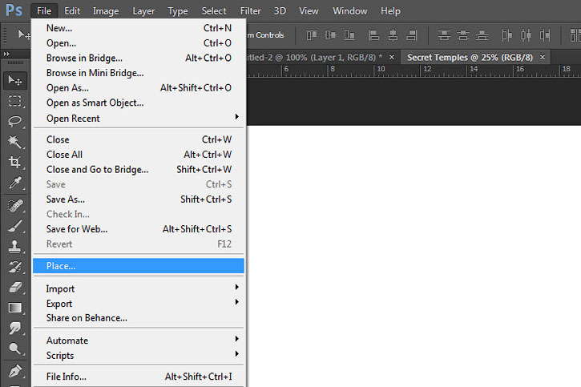Open the Edit menu

click(72, 11)
